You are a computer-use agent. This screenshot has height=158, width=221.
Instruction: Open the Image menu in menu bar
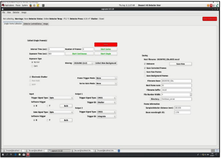(24, 12)
